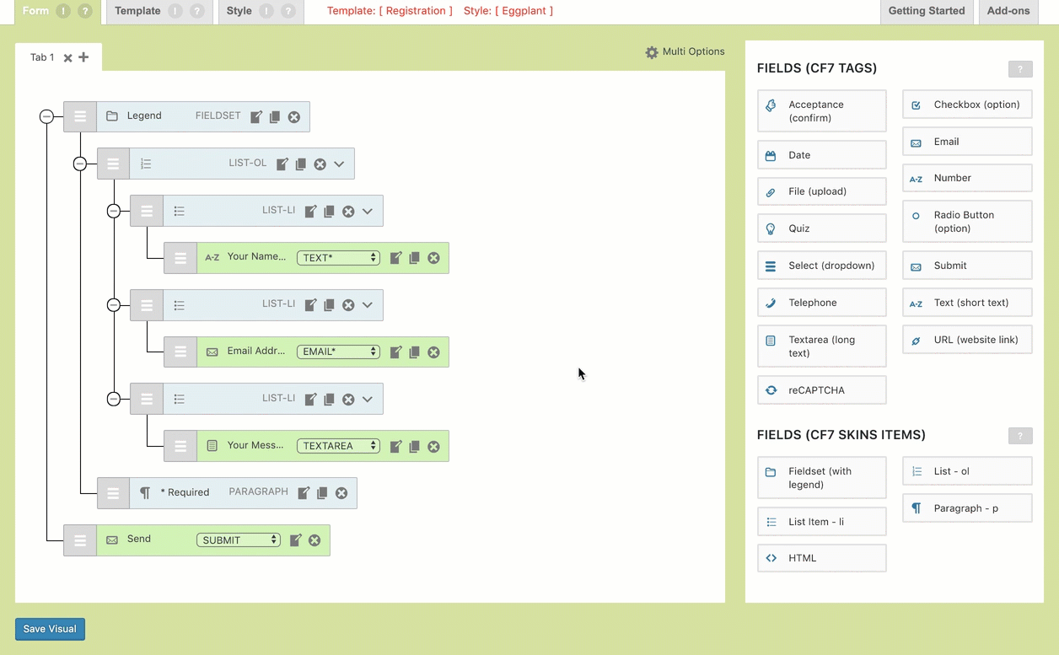Screen dimensions: 1059x655
Task: Open the Style tab
Action: tap(239, 11)
